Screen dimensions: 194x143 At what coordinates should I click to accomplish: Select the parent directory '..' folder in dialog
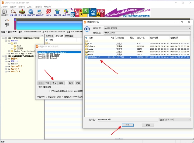click(87, 41)
